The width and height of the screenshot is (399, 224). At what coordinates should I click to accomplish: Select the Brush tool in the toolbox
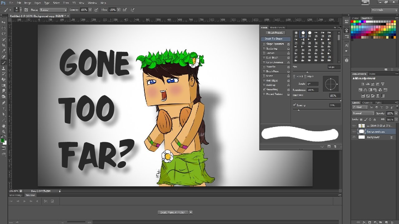4,62
